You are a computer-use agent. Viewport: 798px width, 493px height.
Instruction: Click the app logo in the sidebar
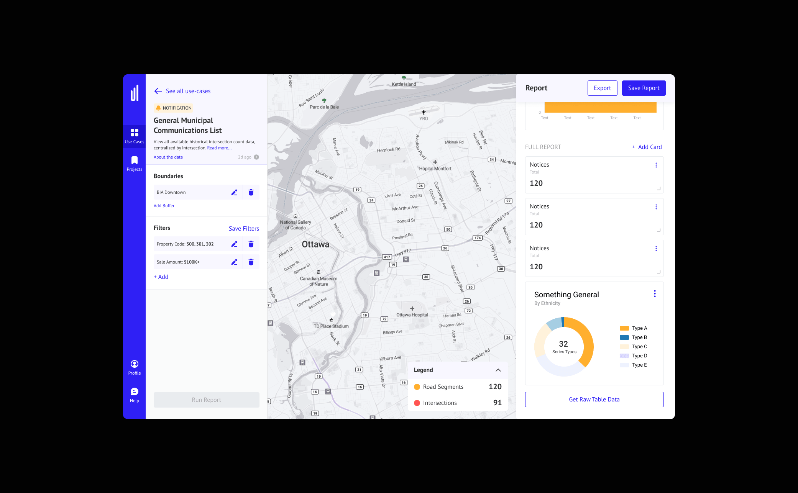pyautogui.click(x=135, y=93)
